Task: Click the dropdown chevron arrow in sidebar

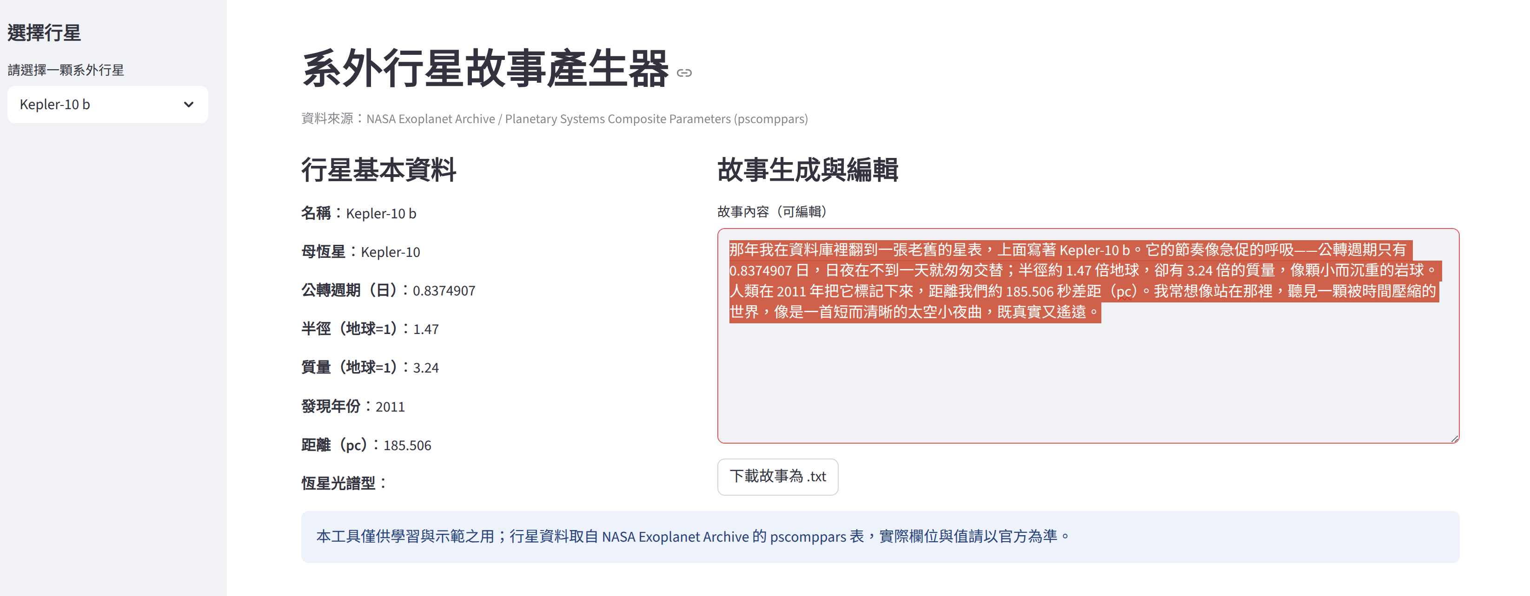Action: point(189,105)
